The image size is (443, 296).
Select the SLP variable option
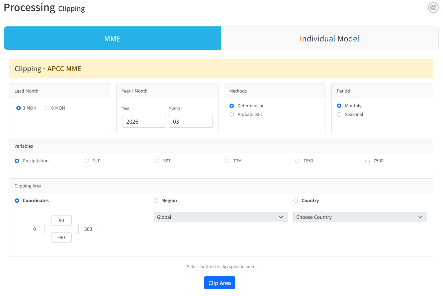pos(87,161)
